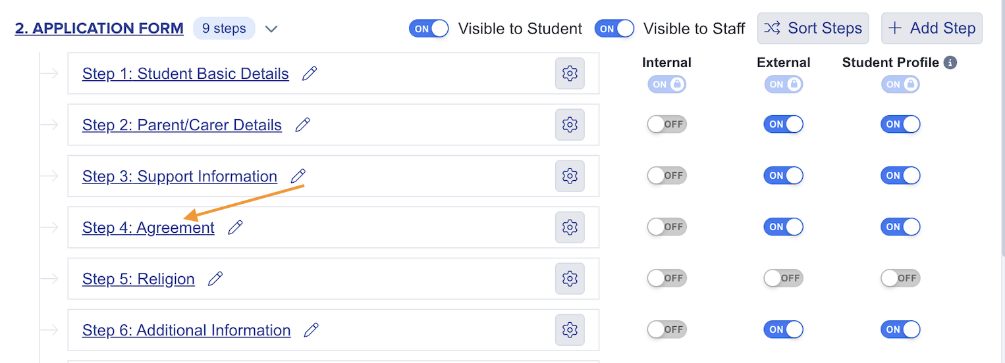Click pencil edit icon for Step 1
Image resolution: width=1005 pixels, height=363 pixels.
pos(310,74)
